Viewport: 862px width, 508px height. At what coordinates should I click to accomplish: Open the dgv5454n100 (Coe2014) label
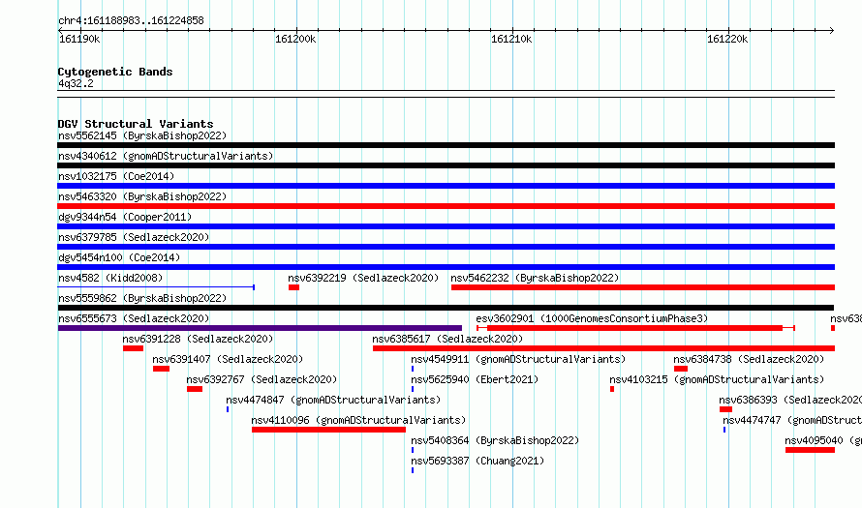coord(119,257)
